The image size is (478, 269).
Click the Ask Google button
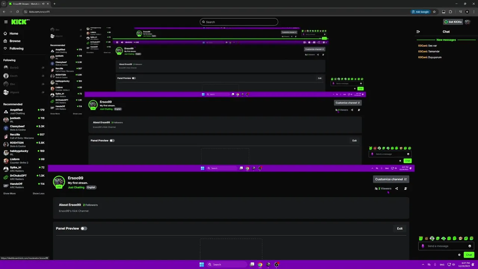(x=420, y=12)
